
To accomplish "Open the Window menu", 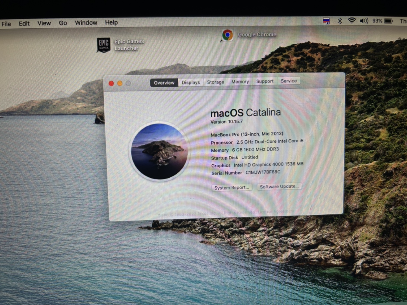I will pos(86,23).
